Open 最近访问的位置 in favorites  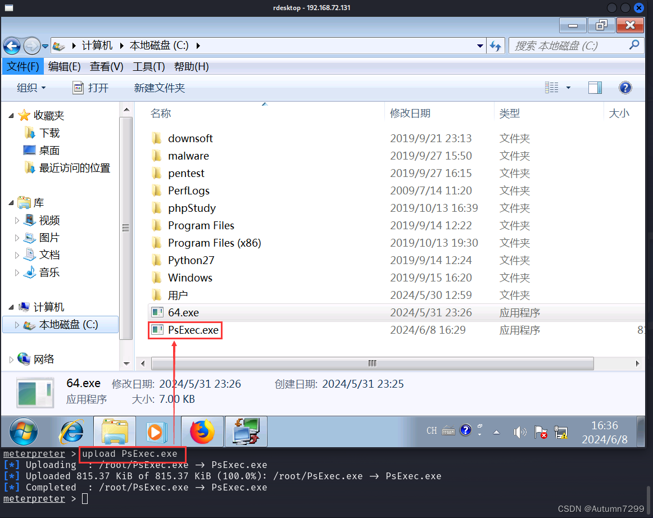click(x=75, y=168)
